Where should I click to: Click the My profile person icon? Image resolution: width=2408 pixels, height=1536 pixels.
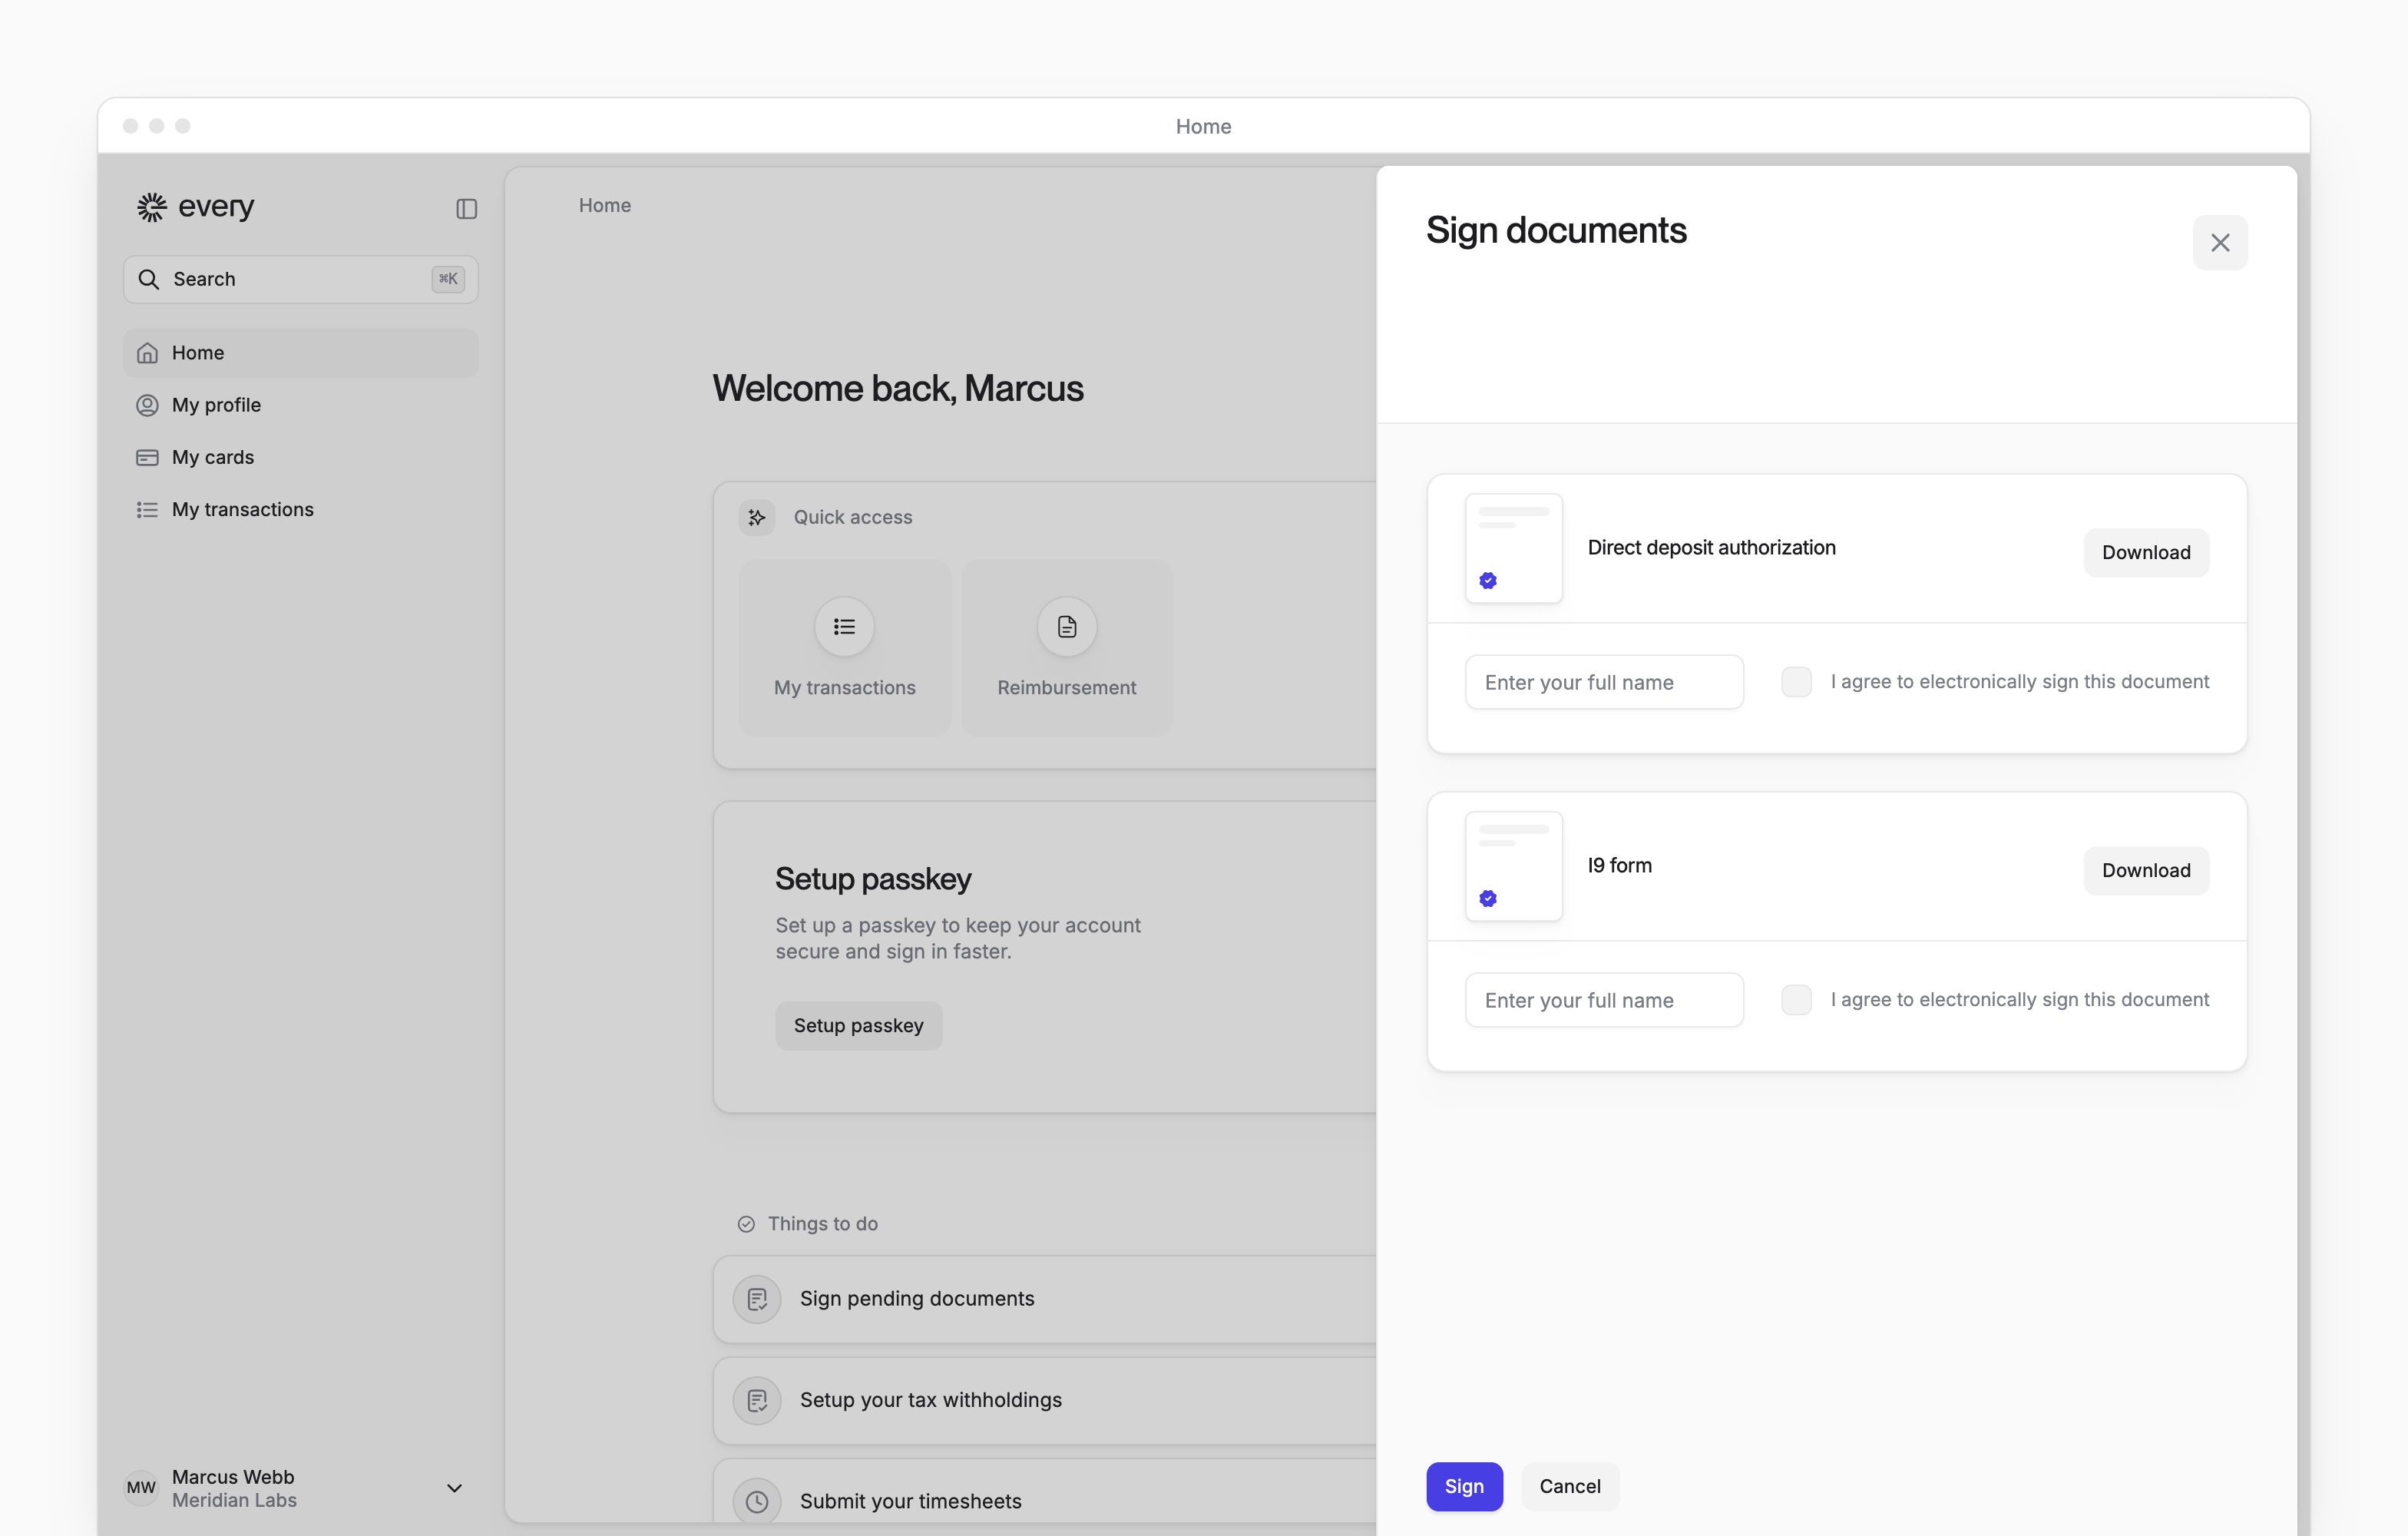pos(147,405)
